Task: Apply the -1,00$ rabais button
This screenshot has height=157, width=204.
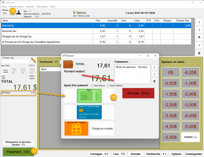Action: 190,83
